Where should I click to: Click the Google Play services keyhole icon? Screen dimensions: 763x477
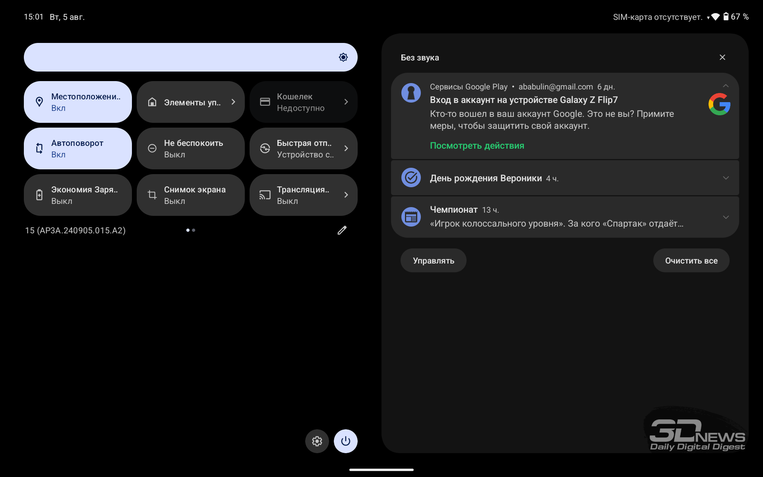(x=411, y=93)
